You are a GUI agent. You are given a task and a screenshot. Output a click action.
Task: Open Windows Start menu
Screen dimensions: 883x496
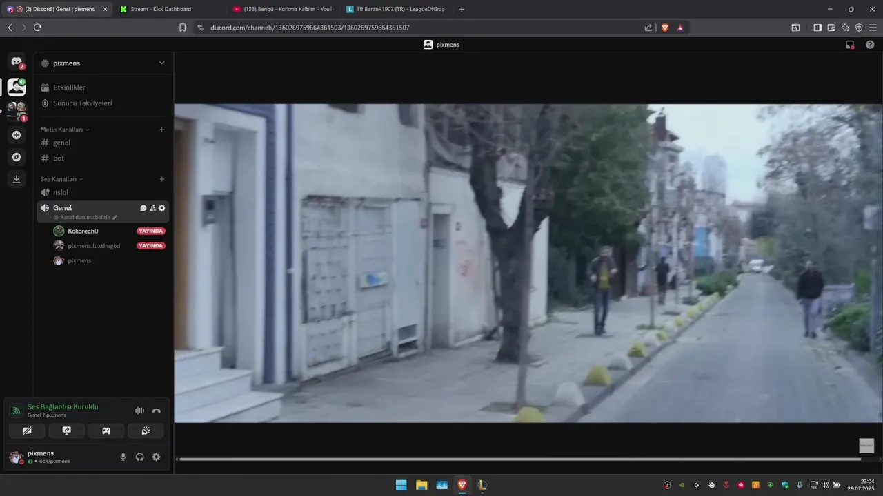tap(401, 485)
